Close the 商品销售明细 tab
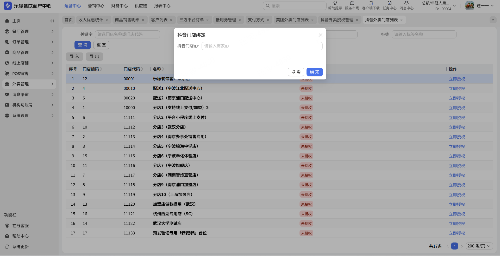 click(143, 20)
